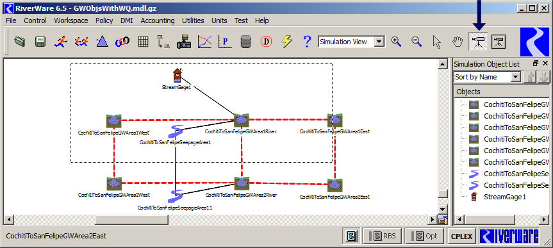Image resolution: width=553 pixels, height=248 pixels.
Task: Click the workspace horizontal scrollbar thumb
Action: tap(131, 219)
